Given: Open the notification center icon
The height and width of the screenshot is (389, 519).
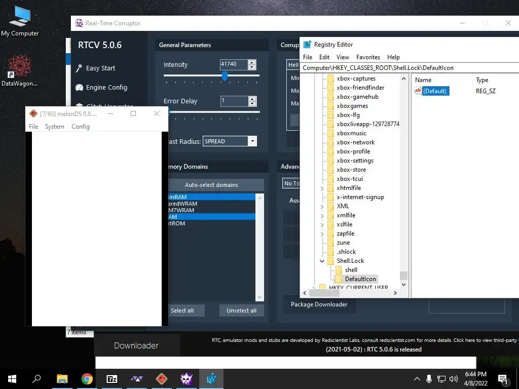Looking at the screenshot, I should (x=503, y=379).
